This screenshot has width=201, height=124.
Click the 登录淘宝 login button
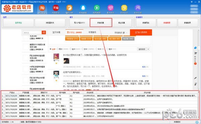pos(18,23)
